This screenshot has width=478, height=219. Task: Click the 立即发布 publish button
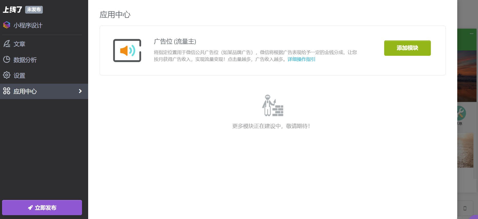tap(42, 207)
